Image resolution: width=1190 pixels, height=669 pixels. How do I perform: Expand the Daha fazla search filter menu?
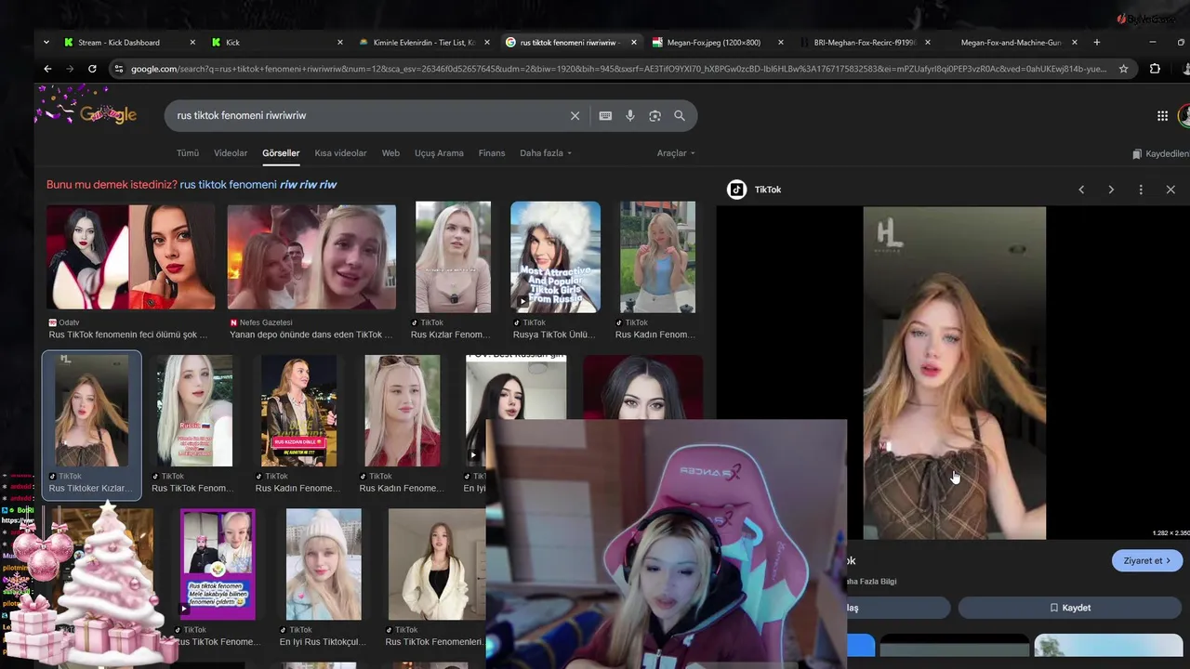(546, 153)
